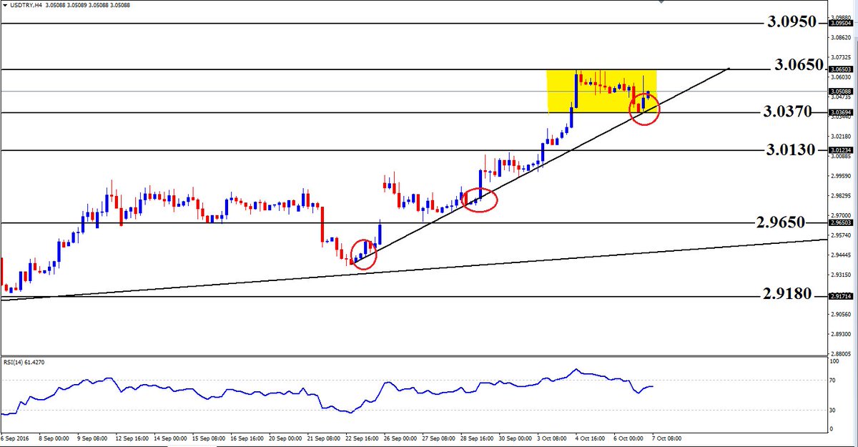
Task: Select the 3.0650 level label
Action: click(799, 65)
